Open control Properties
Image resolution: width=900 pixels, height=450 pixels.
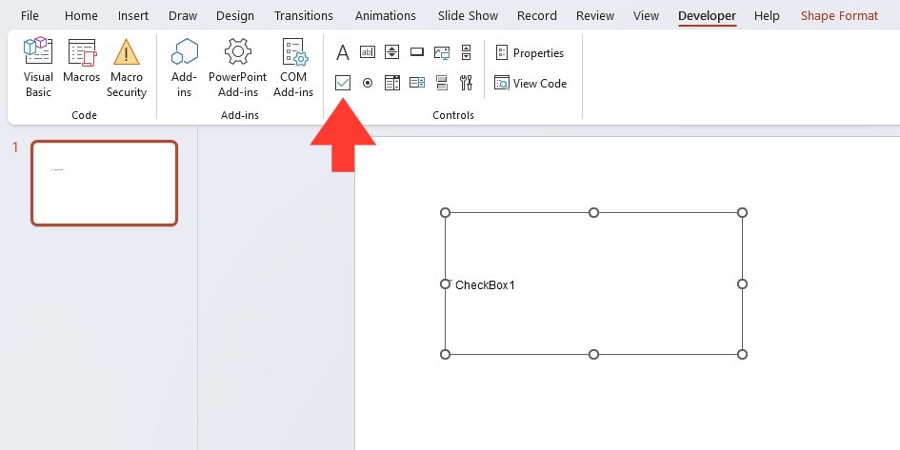point(530,52)
